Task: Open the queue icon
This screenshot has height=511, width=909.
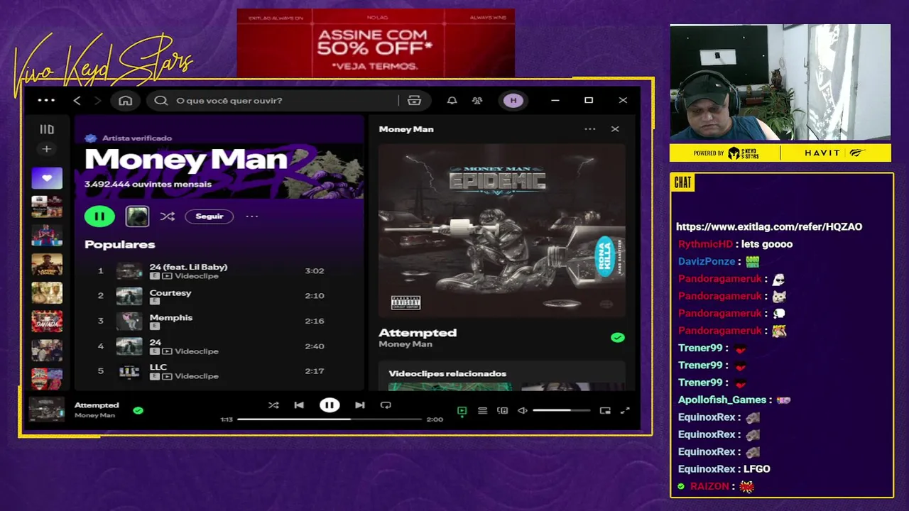Action: pos(482,411)
